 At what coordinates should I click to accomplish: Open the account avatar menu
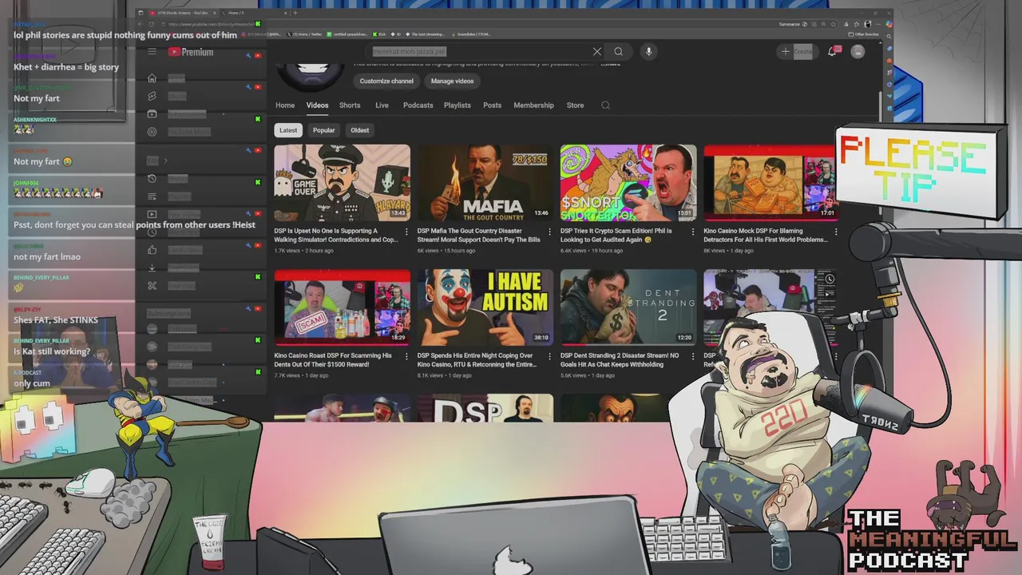[x=858, y=52]
